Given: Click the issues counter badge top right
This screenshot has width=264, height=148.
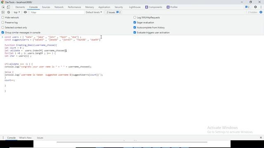Looking at the screenshot, I should tap(247, 7).
